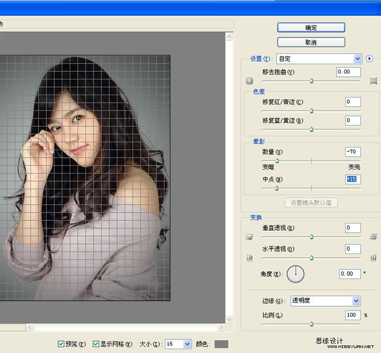Open the settings flyout arrow next to 自定

tap(370, 59)
